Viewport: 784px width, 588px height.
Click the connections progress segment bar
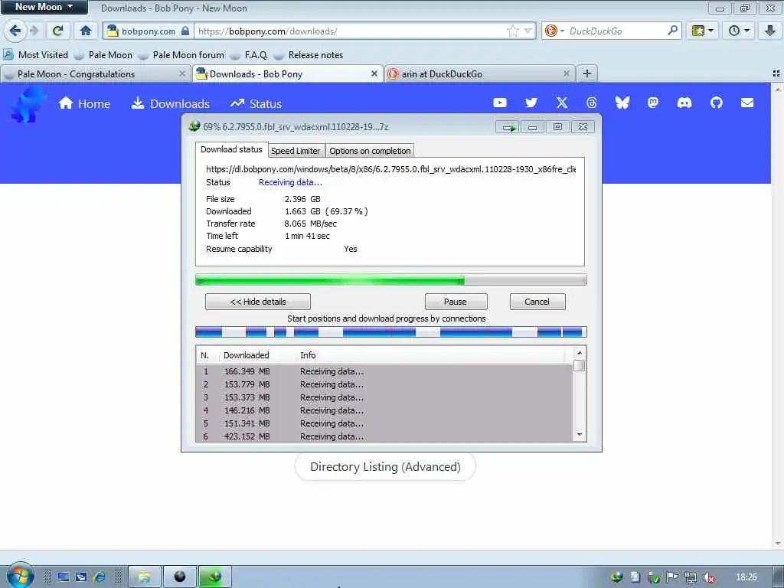[x=391, y=332]
